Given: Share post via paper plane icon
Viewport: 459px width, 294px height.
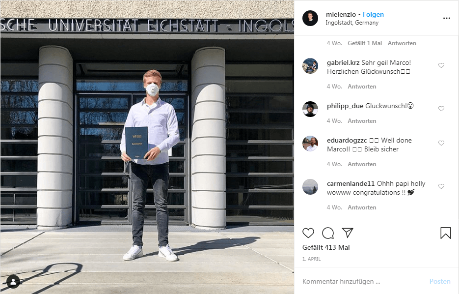Looking at the screenshot, I should [348, 233].
